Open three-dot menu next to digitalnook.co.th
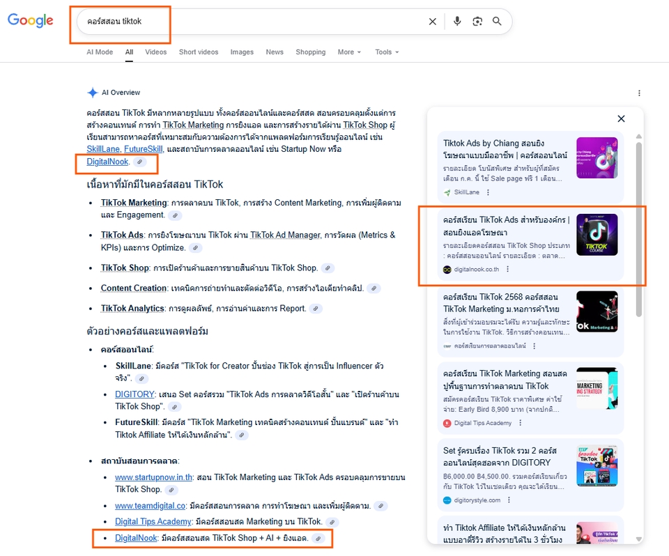The height and width of the screenshot is (556, 669). (507, 270)
